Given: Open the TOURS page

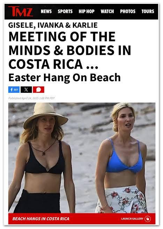Looking at the screenshot, I should (148, 11).
